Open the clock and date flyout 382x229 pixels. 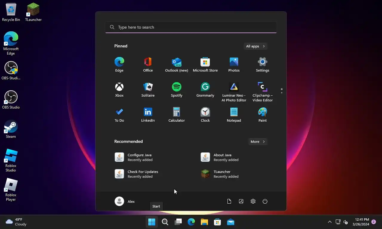click(361, 222)
